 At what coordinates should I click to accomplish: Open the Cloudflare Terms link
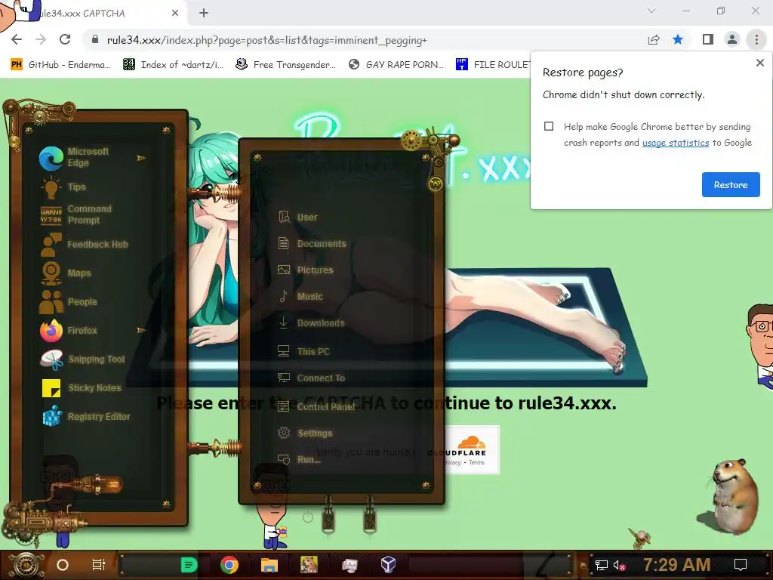(477, 463)
